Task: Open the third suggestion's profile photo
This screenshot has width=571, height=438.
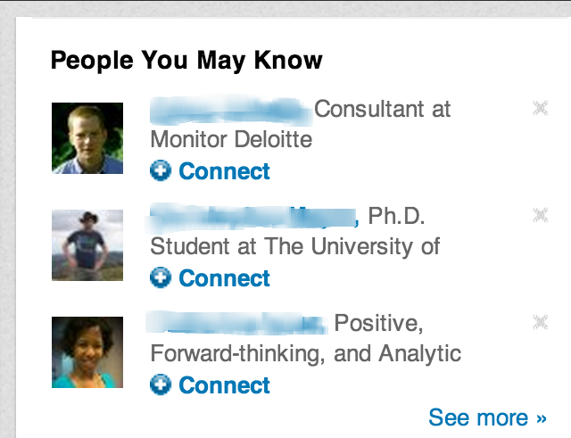Action: [87, 352]
